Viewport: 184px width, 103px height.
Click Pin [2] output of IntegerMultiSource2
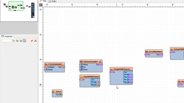tap(133, 80)
